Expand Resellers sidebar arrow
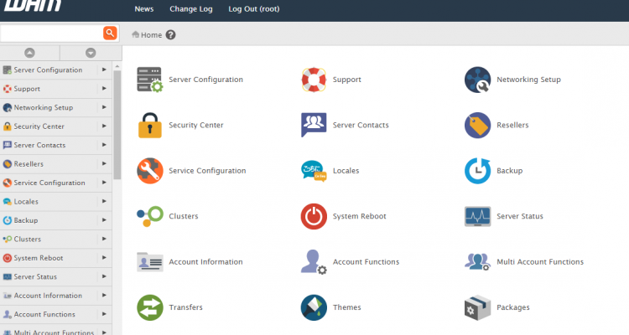Image resolution: width=629 pixels, height=335 pixels. click(104, 164)
